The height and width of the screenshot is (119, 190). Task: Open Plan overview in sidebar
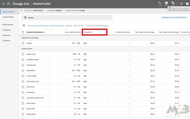click(x=8, y=24)
